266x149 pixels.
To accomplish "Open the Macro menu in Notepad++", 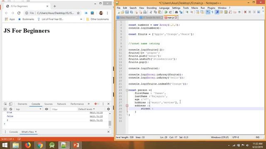I will [x=195, y=8].
